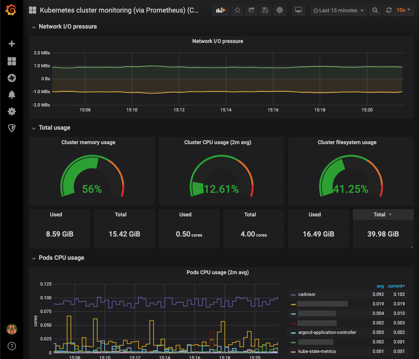The width and height of the screenshot is (419, 359).
Task: Switch to TV view mode icon
Action: tap(298, 10)
